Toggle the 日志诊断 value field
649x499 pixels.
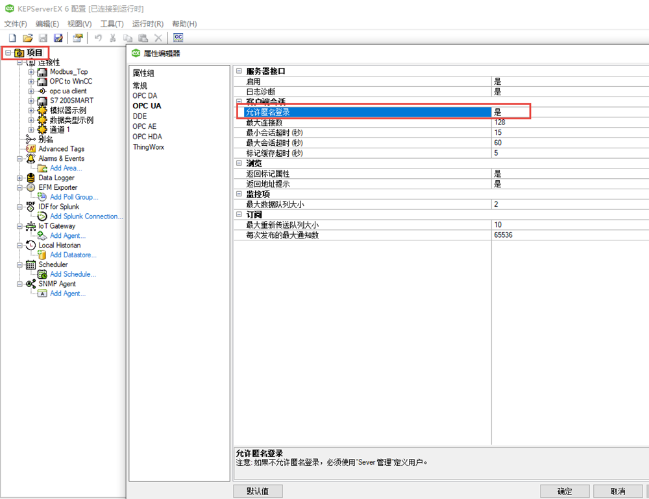[570, 92]
